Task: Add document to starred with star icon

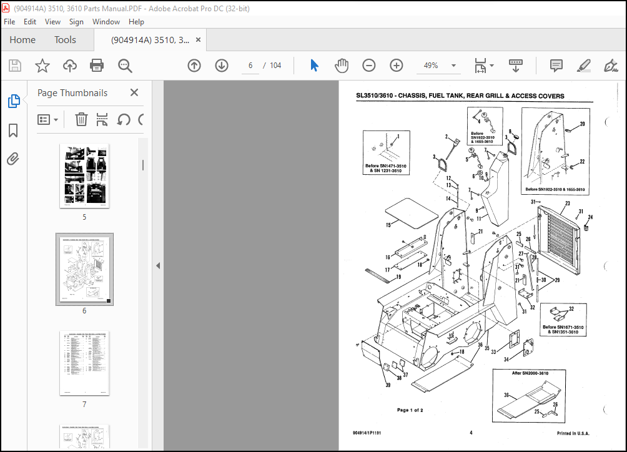Action: (42, 66)
